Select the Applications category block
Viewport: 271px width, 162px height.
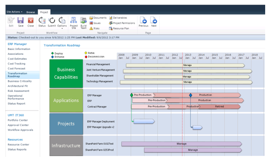(66, 101)
